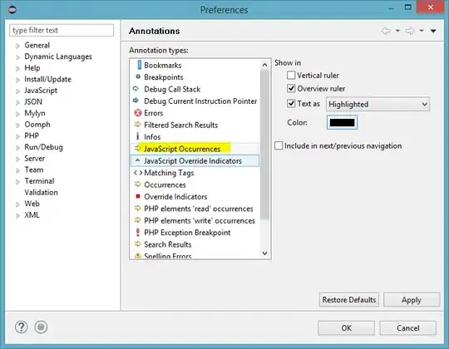
Task: Enable the Vertical ruler checkbox
Action: (291, 76)
